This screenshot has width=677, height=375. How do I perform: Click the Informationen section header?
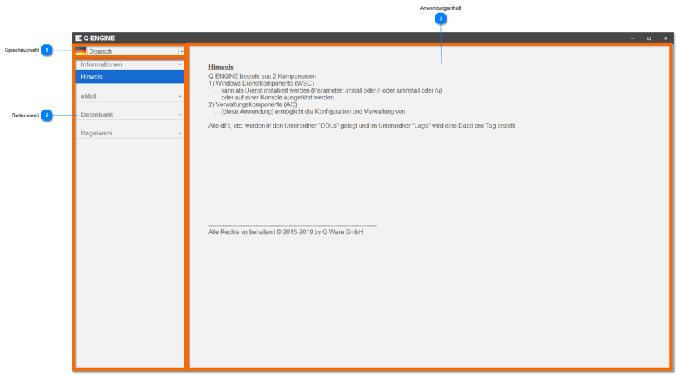tap(130, 64)
